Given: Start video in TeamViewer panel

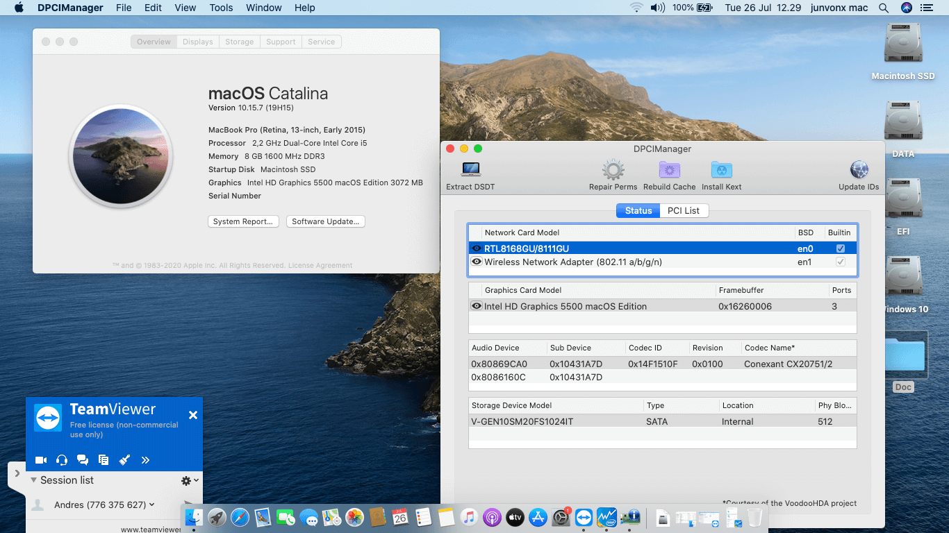Looking at the screenshot, I should (x=41, y=459).
